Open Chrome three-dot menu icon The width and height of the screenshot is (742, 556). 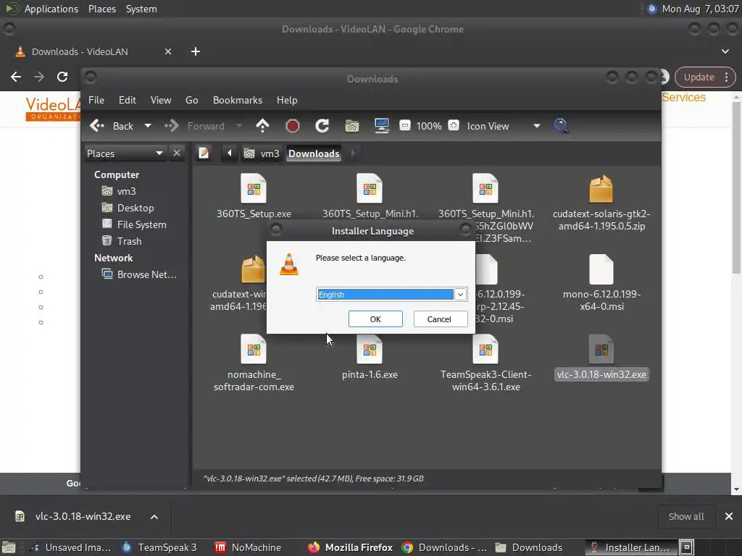point(726,77)
